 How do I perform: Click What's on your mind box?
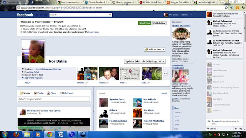(x=54, y=99)
